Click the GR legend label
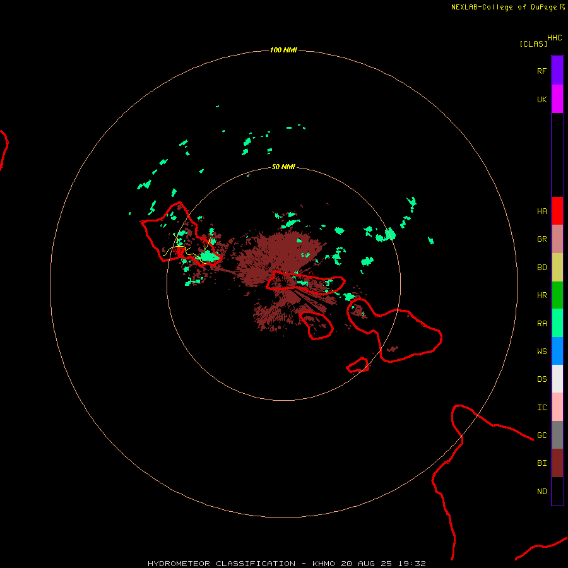Viewport: 568px width, 568px height. pyautogui.click(x=541, y=239)
